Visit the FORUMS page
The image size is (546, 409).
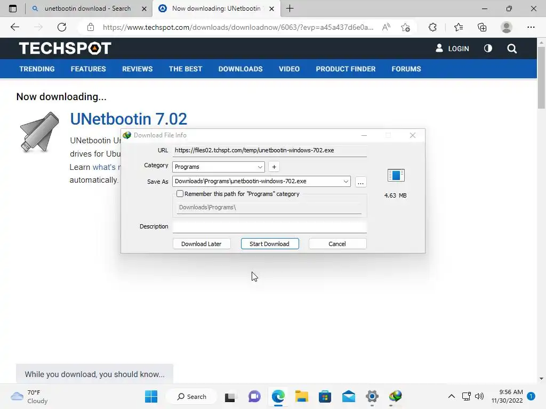(406, 69)
